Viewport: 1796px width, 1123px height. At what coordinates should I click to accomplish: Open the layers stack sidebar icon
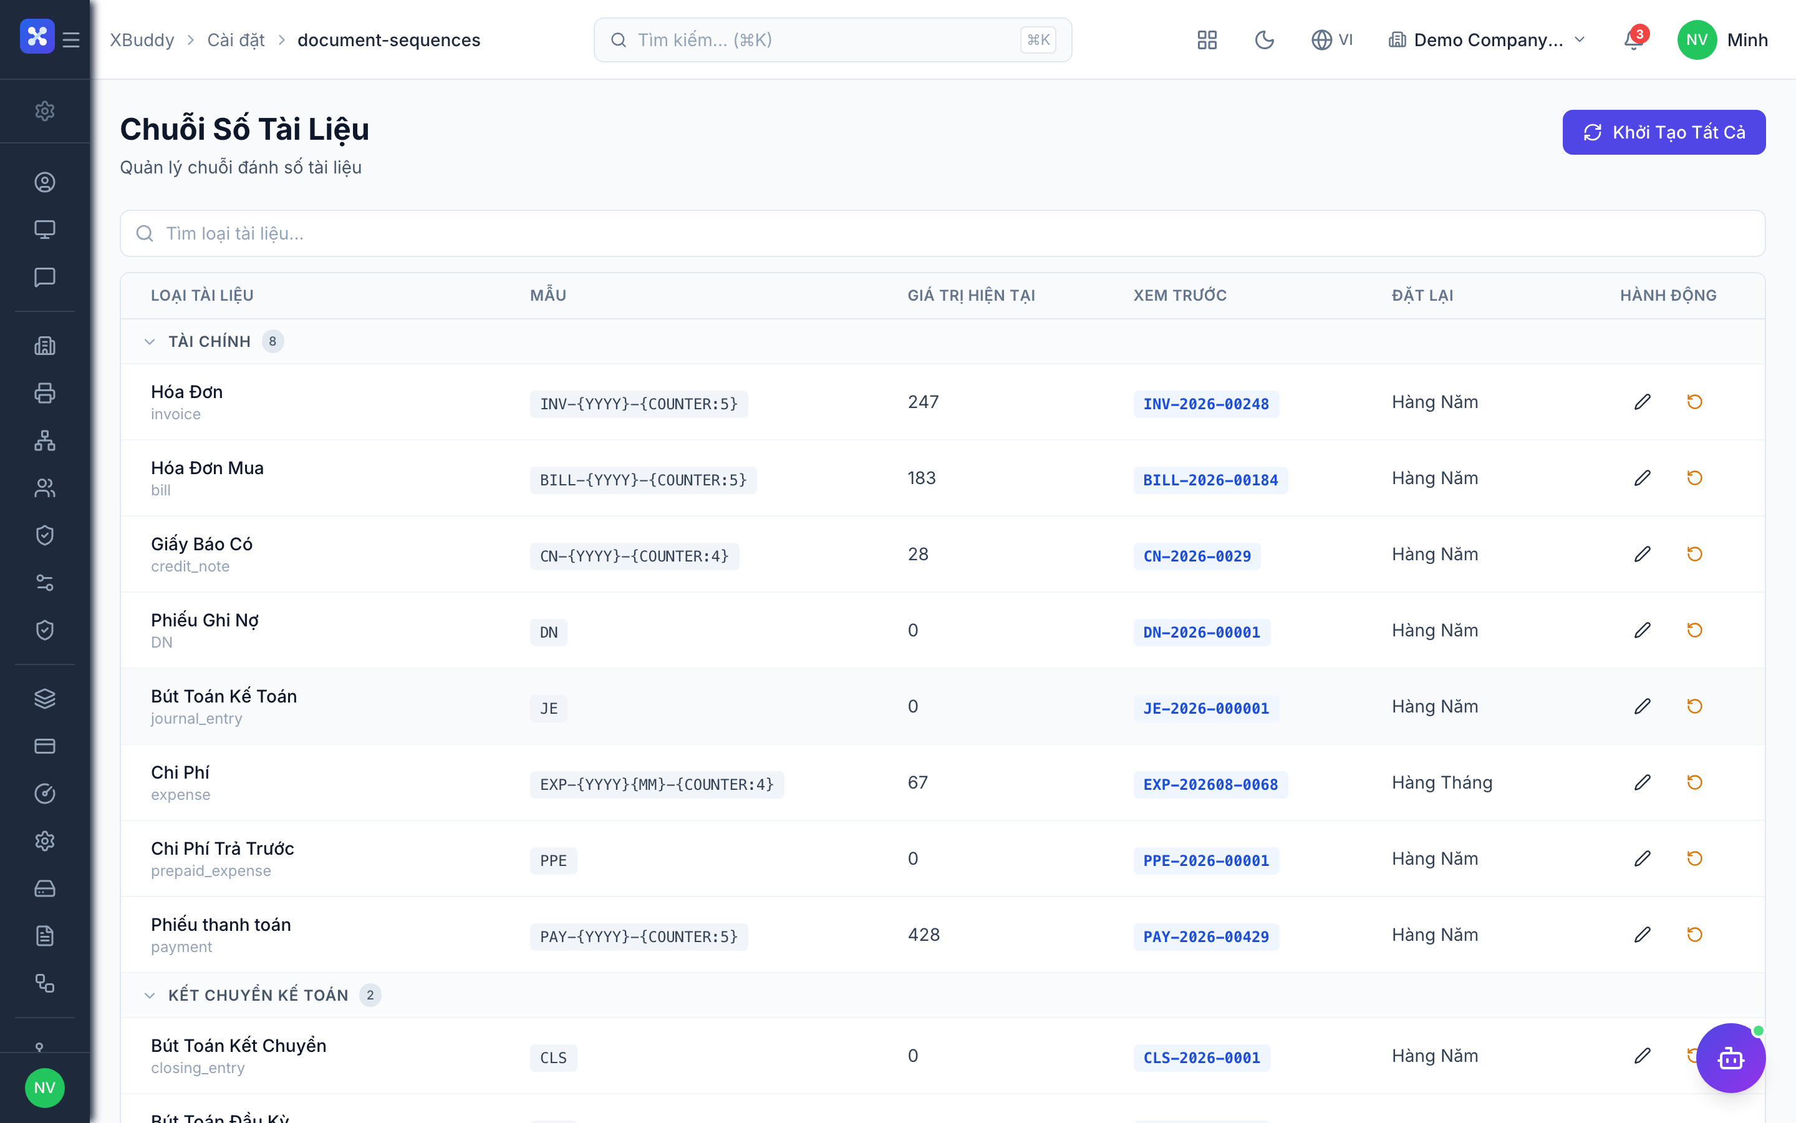pos(44,699)
